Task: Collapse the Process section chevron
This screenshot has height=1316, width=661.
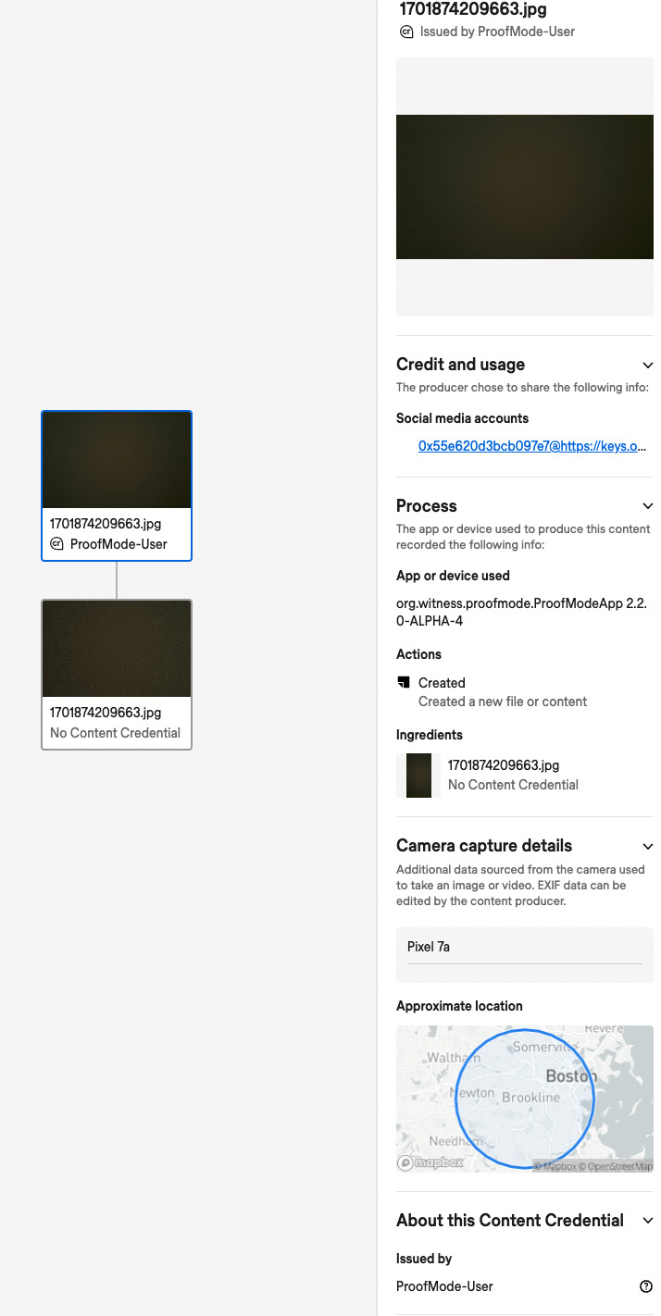Action: (x=647, y=506)
